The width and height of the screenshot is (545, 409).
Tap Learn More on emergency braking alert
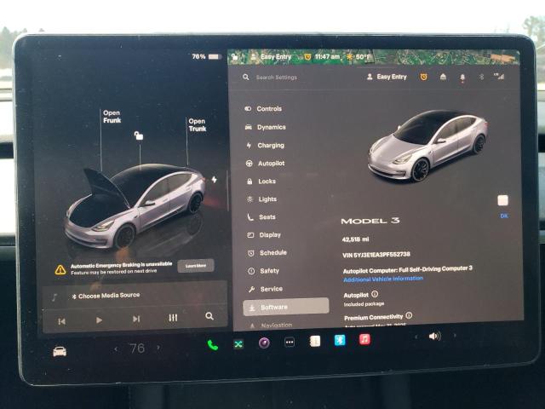[x=196, y=266]
